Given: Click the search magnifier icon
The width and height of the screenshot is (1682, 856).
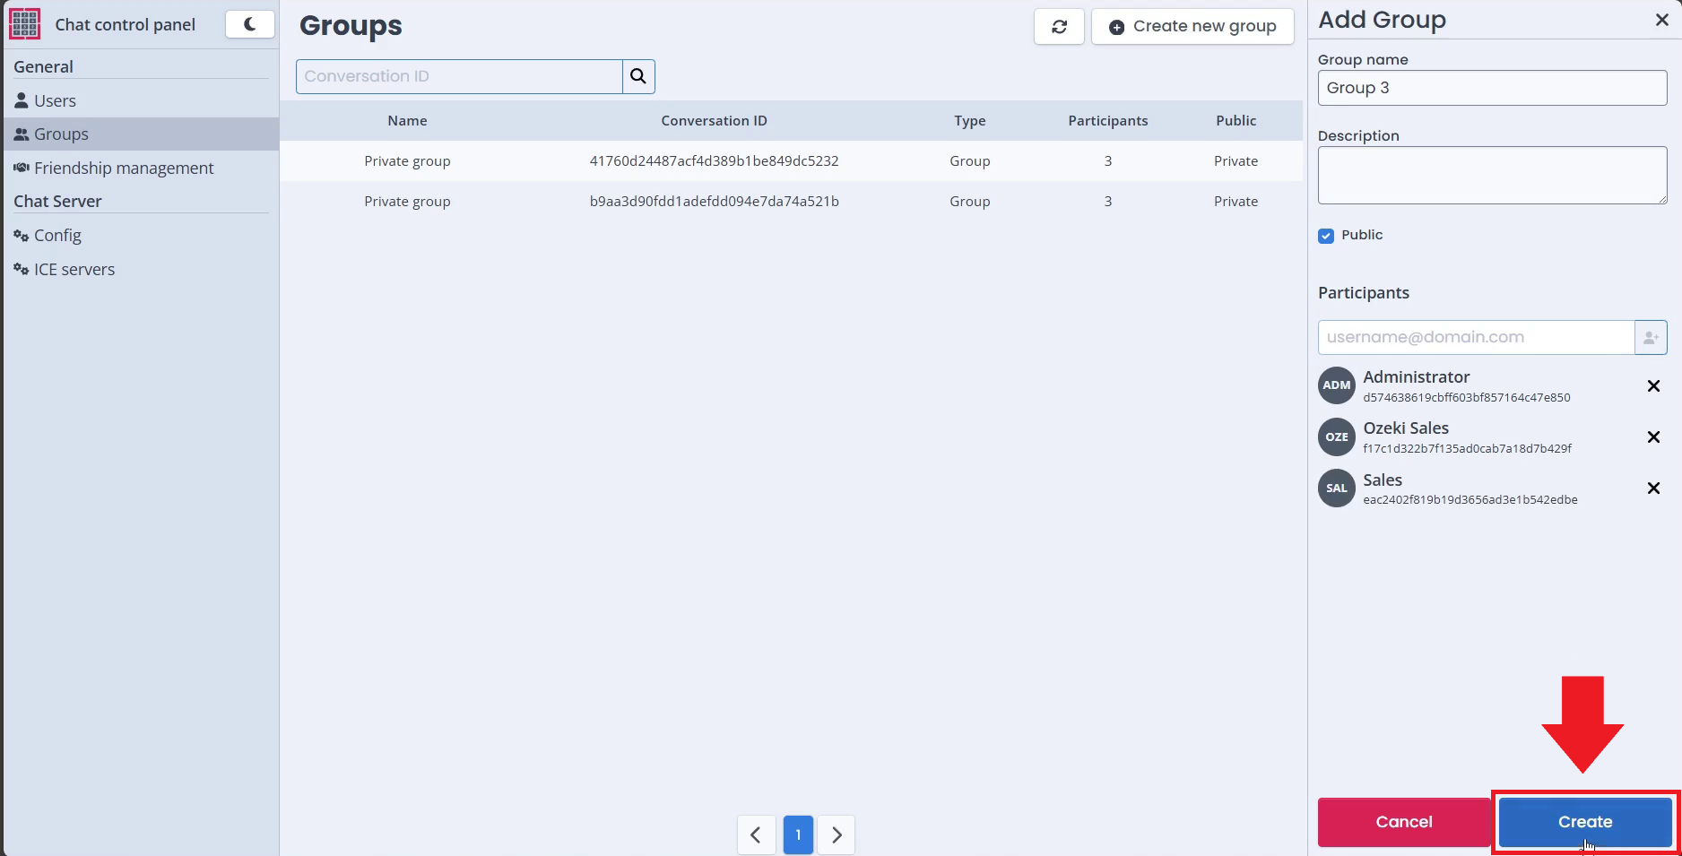Looking at the screenshot, I should coord(638,76).
